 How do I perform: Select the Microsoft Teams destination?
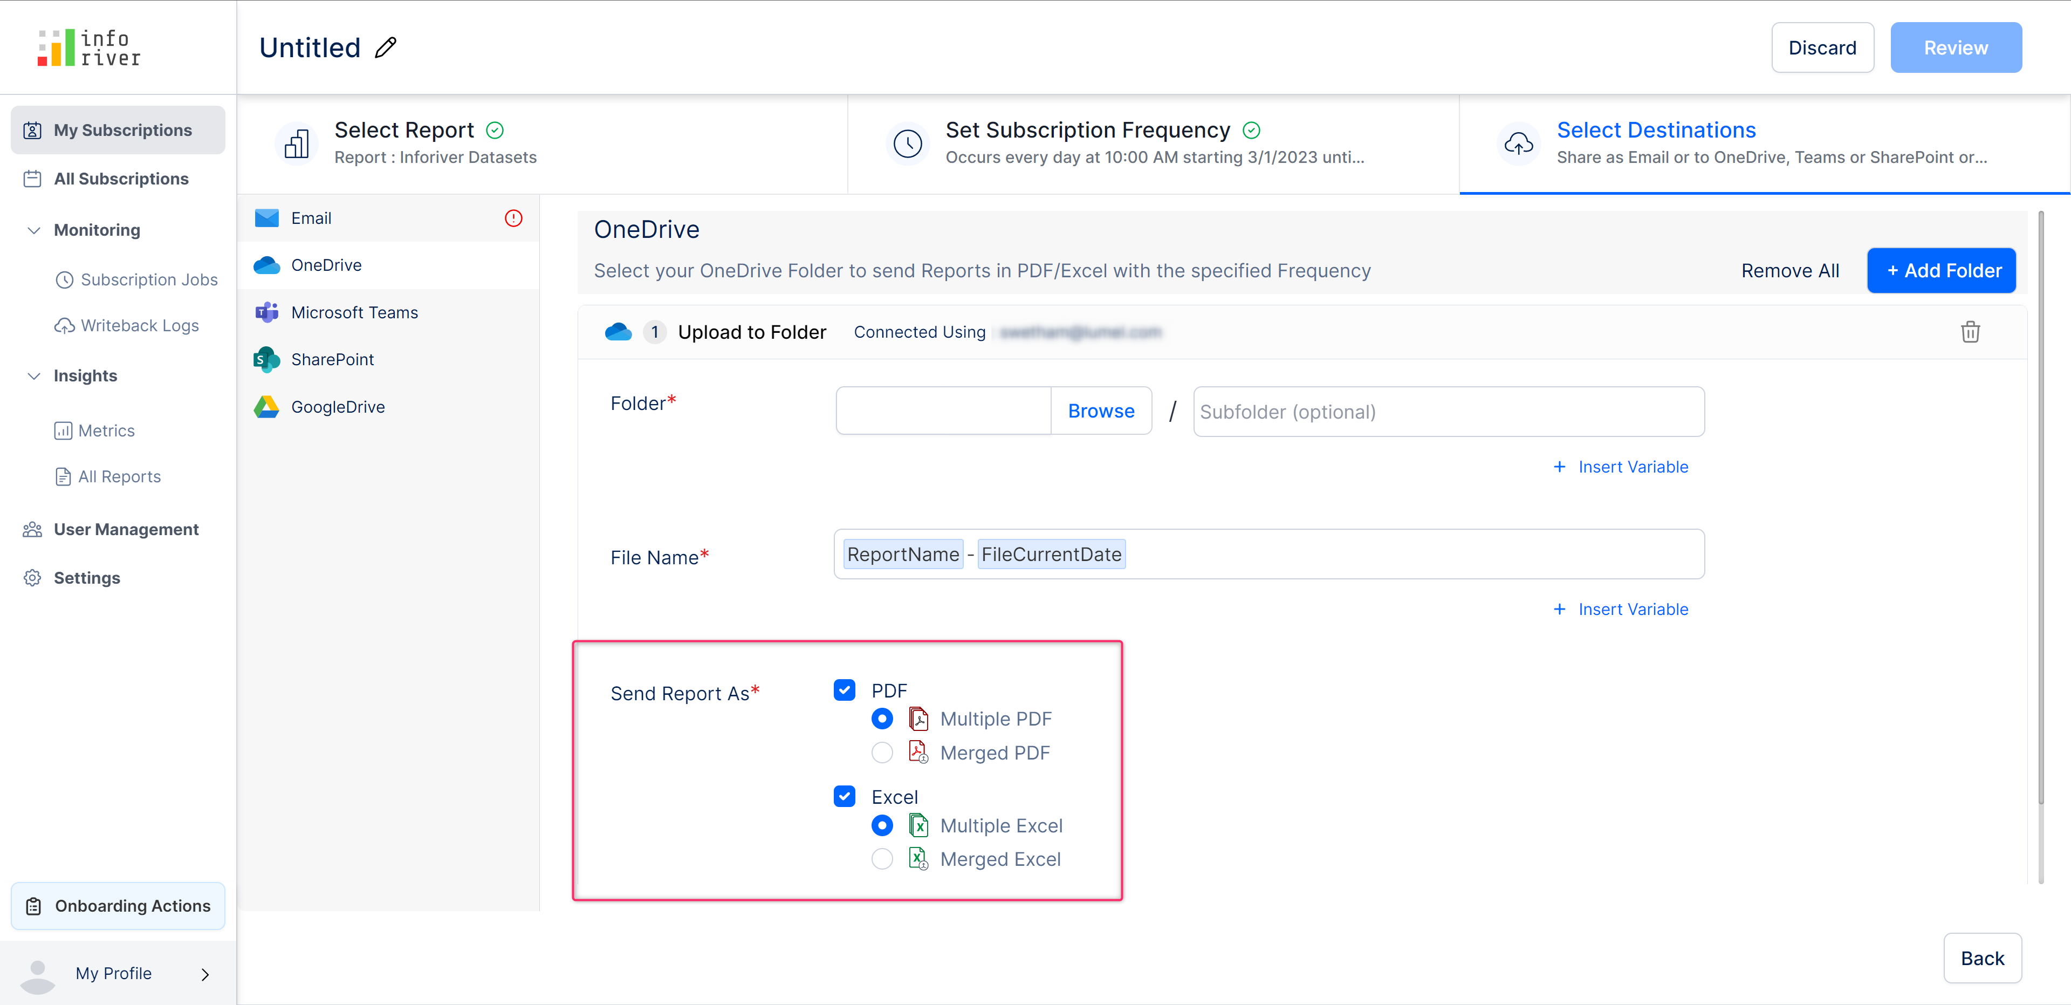point(354,312)
